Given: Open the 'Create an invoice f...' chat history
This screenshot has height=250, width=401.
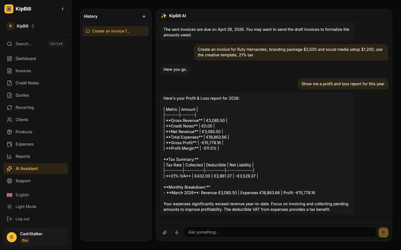Looking at the screenshot, I should pos(116,31).
